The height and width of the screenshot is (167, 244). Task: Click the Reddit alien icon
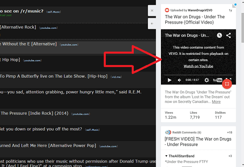click(168, 132)
